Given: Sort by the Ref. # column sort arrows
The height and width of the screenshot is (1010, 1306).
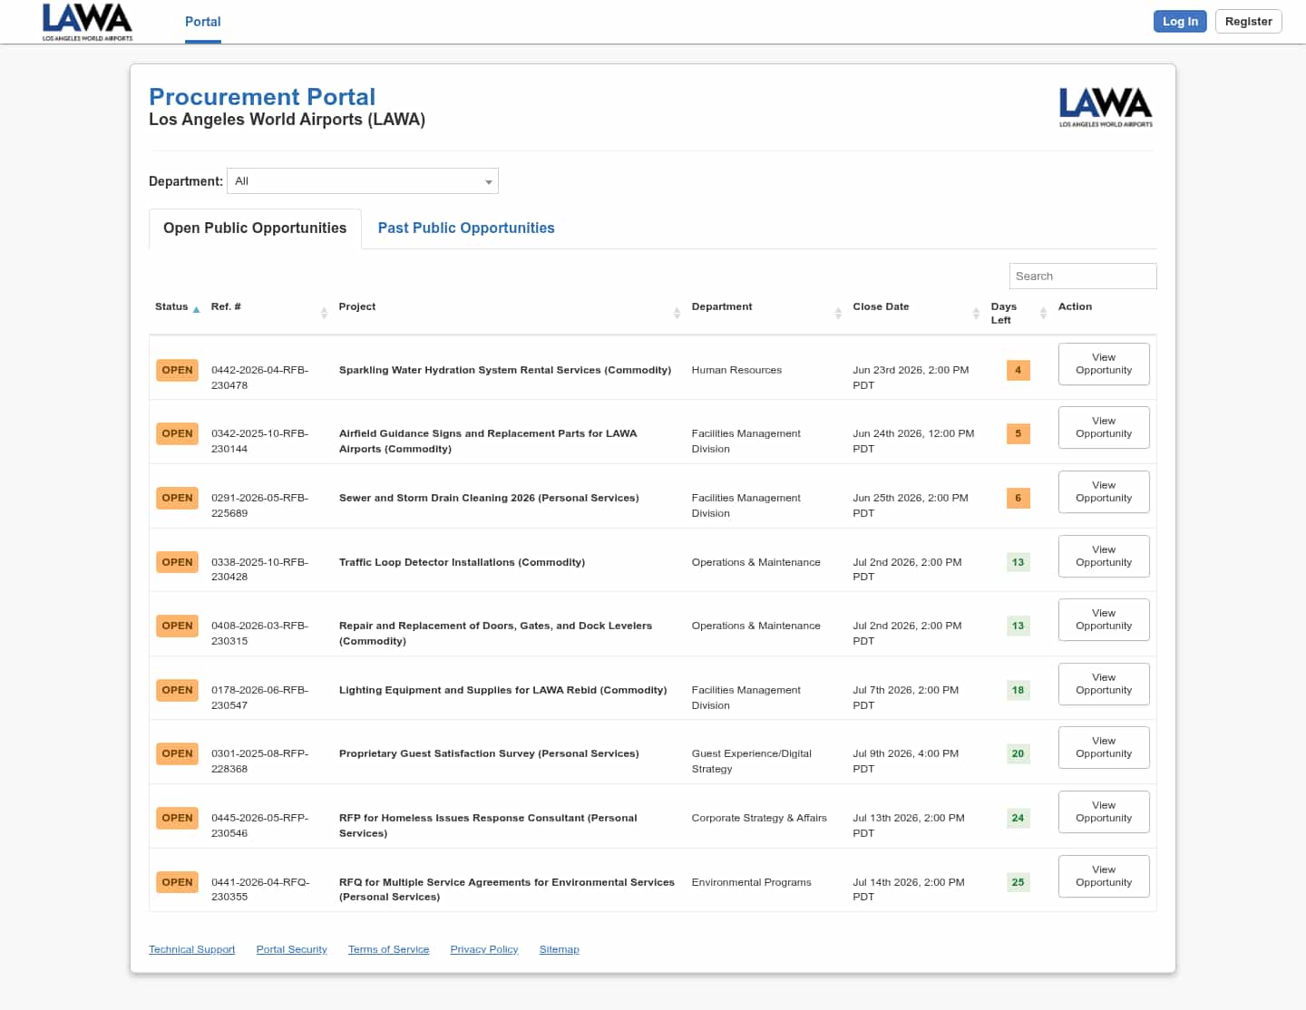Looking at the screenshot, I should 324,313.
